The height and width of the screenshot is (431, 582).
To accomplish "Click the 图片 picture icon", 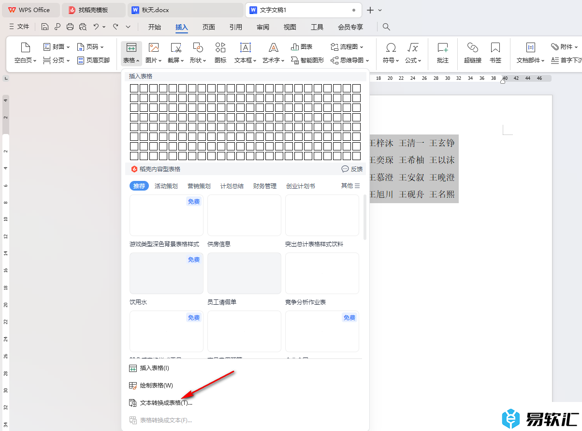I will click(154, 47).
